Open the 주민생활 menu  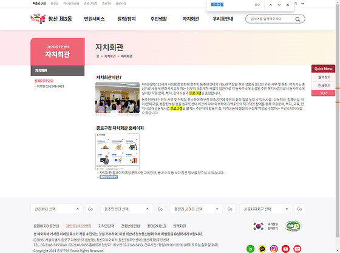pos(158,19)
